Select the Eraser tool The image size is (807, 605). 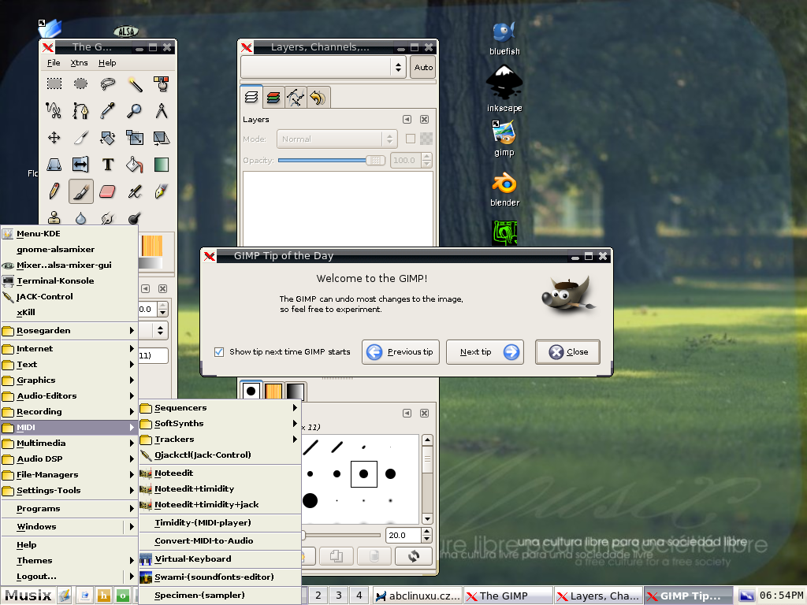[x=107, y=191]
